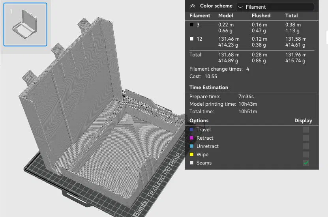Click the white Seams color swatch
Image resolution: width=328 pixels, height=217 pixels.
pyautogui.click(x=191, y=163)
